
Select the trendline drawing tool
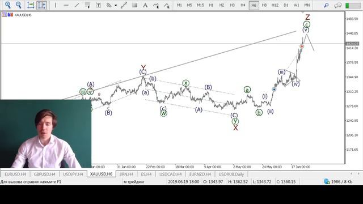(x=77, y=5)
